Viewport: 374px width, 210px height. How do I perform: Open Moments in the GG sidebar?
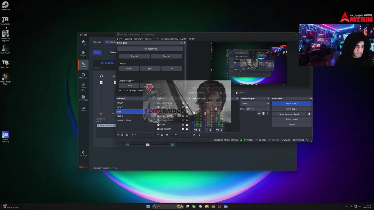[x=83, y=76]
